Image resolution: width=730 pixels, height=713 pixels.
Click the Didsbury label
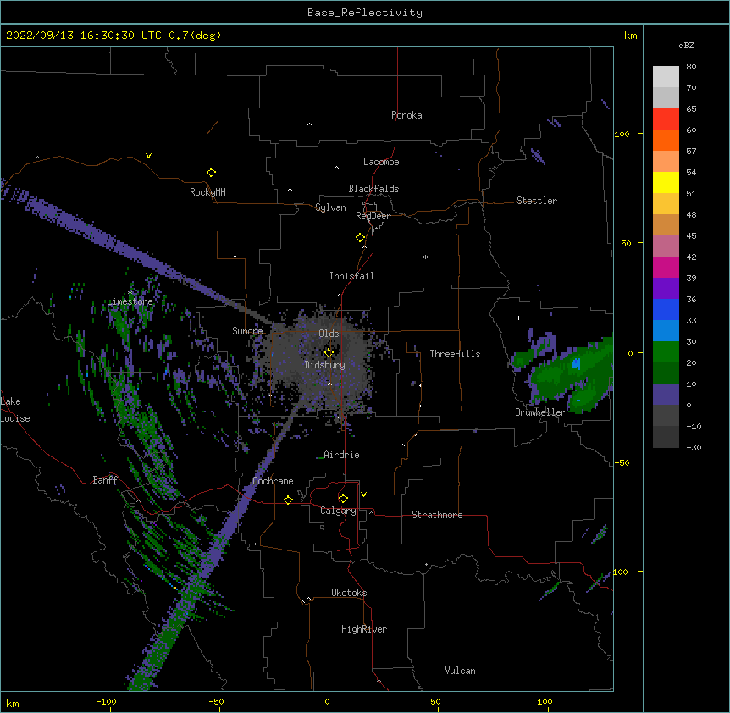[x=325, y=365]
